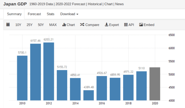This screenshot has width=185, height=108.
Task: Expand the Download dropdown menu
Action: [69, 14]
